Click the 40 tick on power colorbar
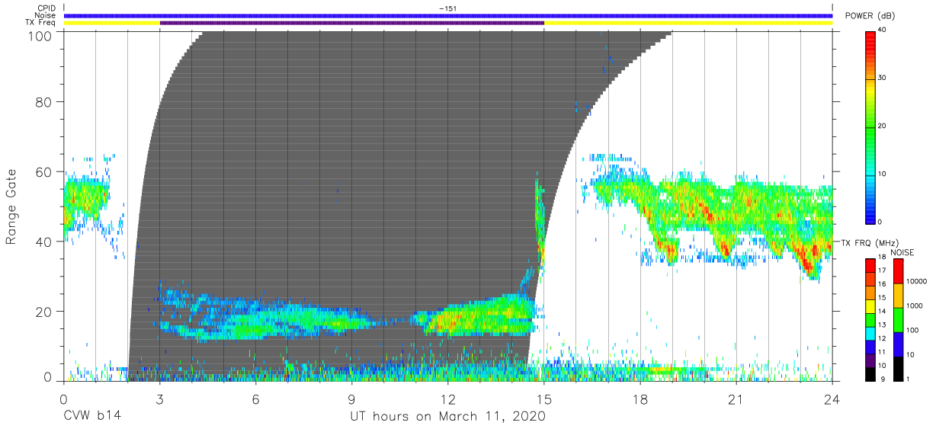Image resolution: width=936 pixels, height=432 pixels. pos(882,30)
